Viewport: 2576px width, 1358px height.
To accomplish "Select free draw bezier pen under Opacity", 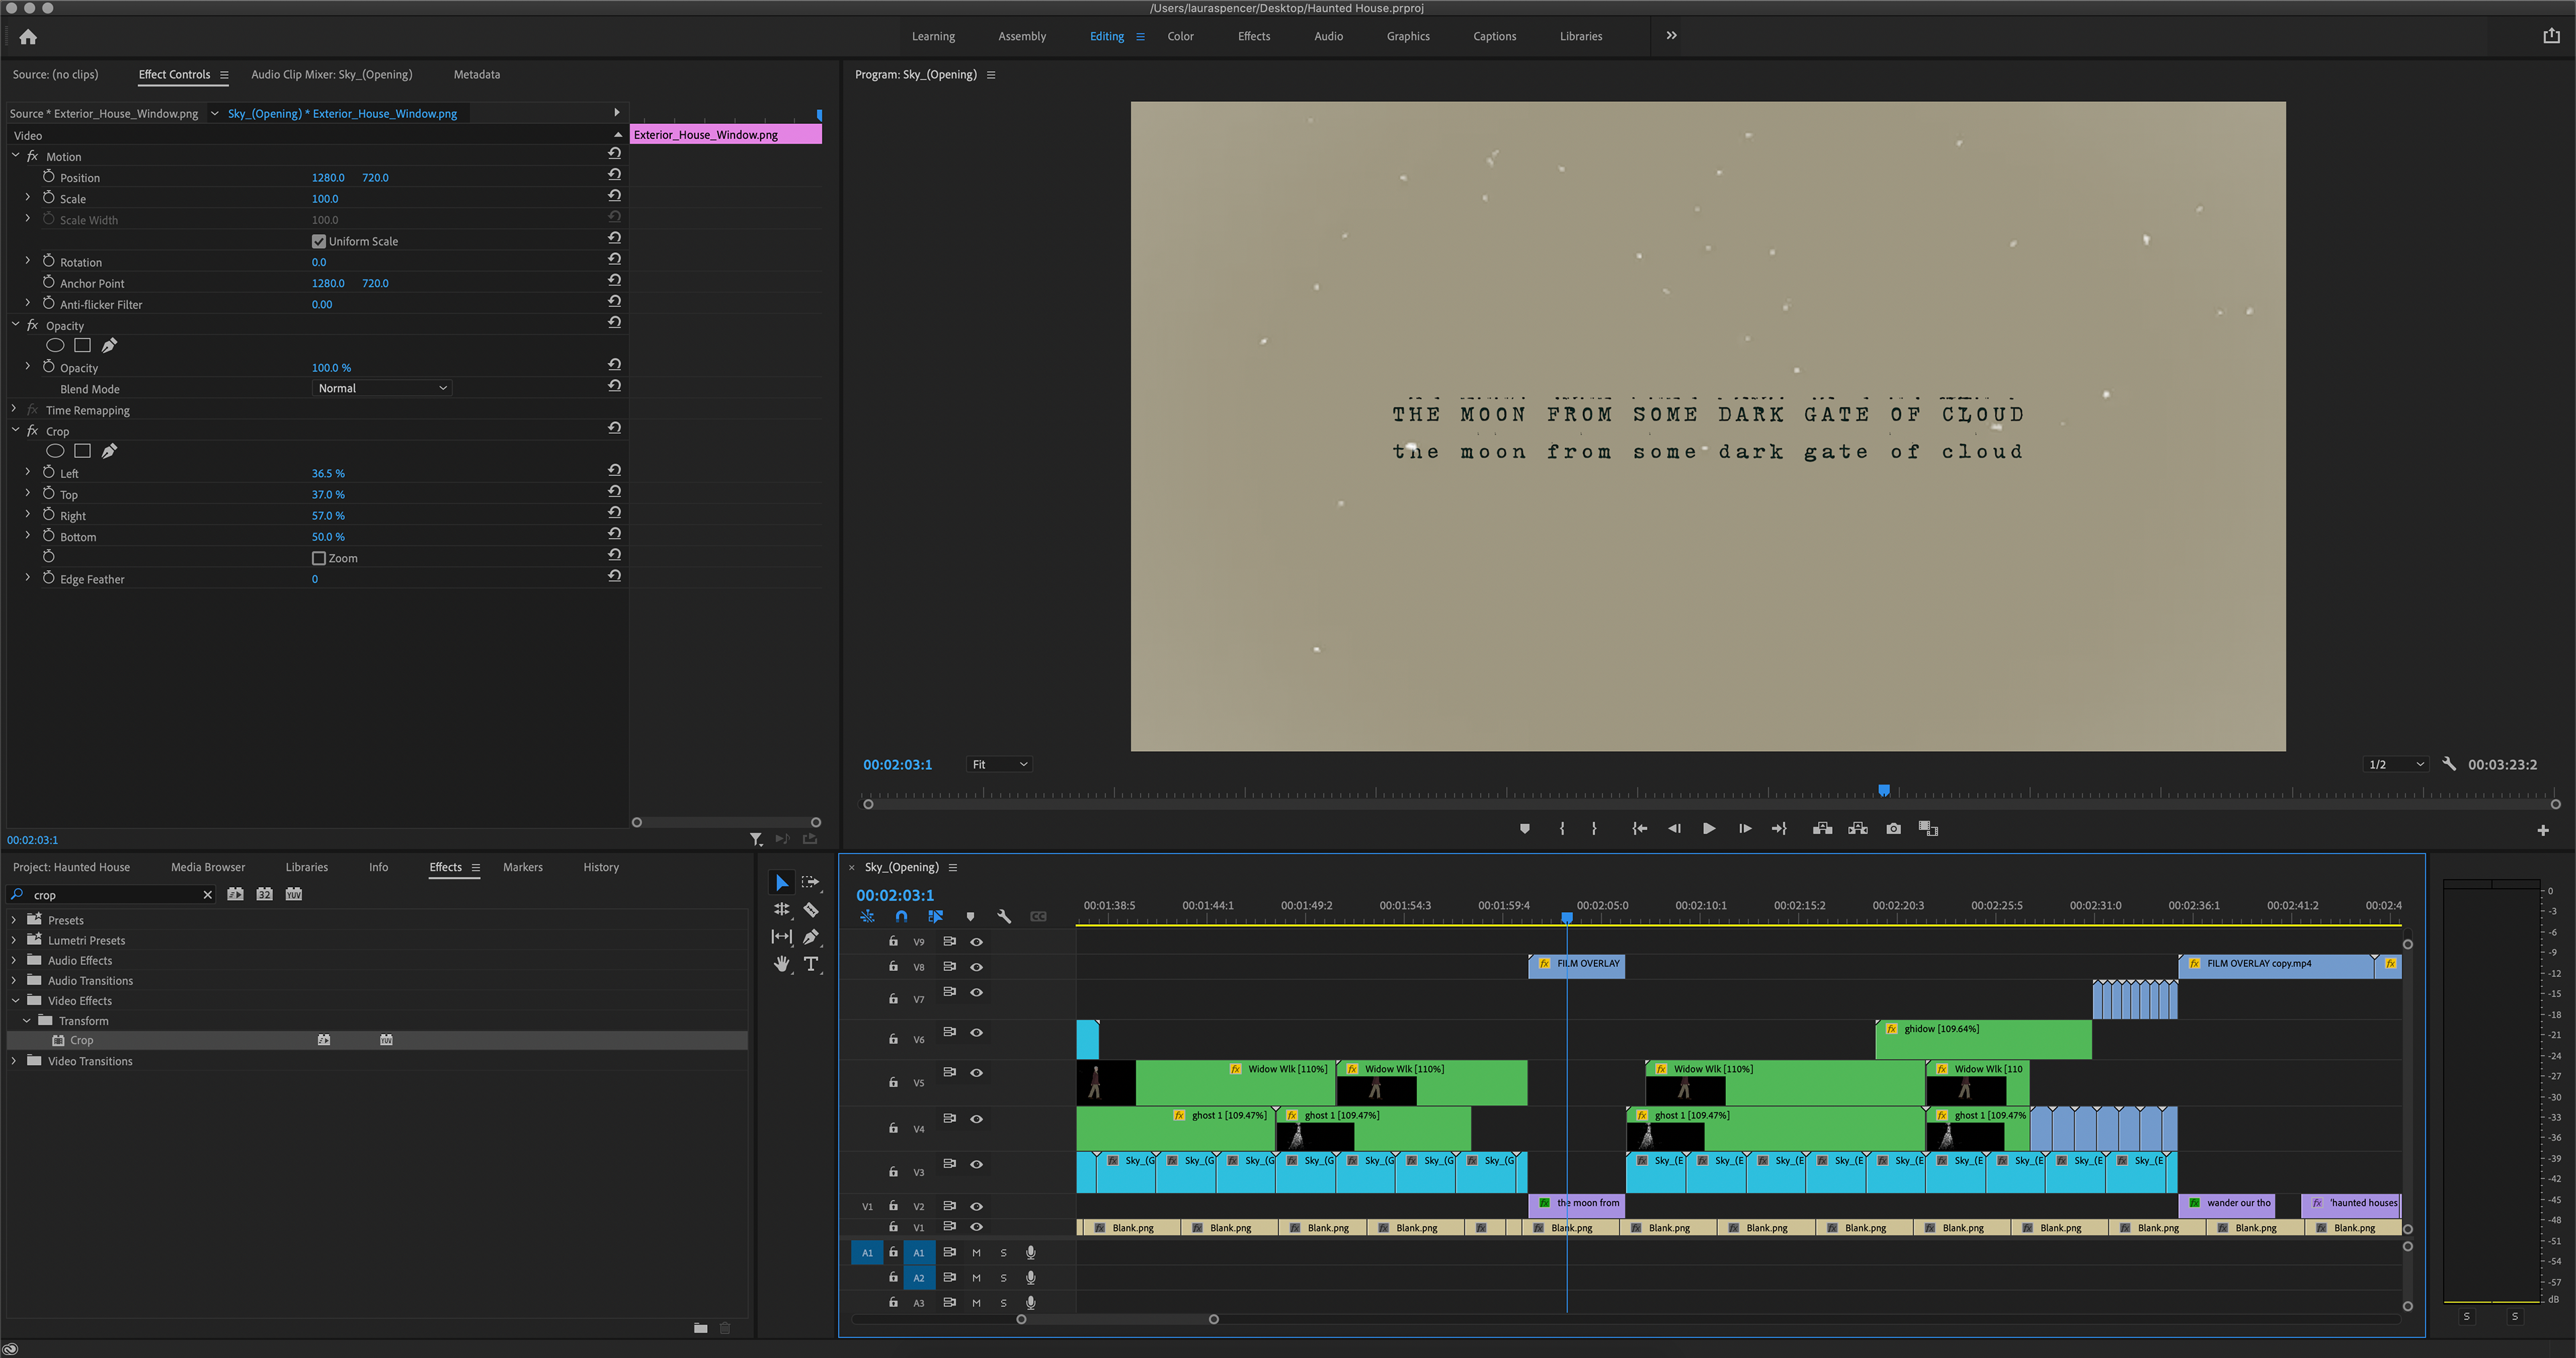I will click(109, 345).
